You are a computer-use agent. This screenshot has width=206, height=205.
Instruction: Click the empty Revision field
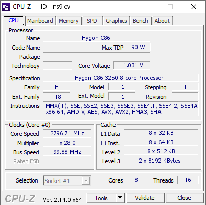[x=185, y=97]
